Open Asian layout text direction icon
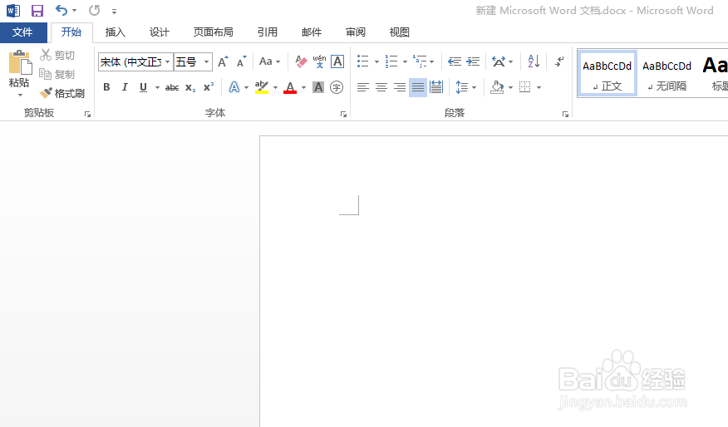 tap(499, 61)
